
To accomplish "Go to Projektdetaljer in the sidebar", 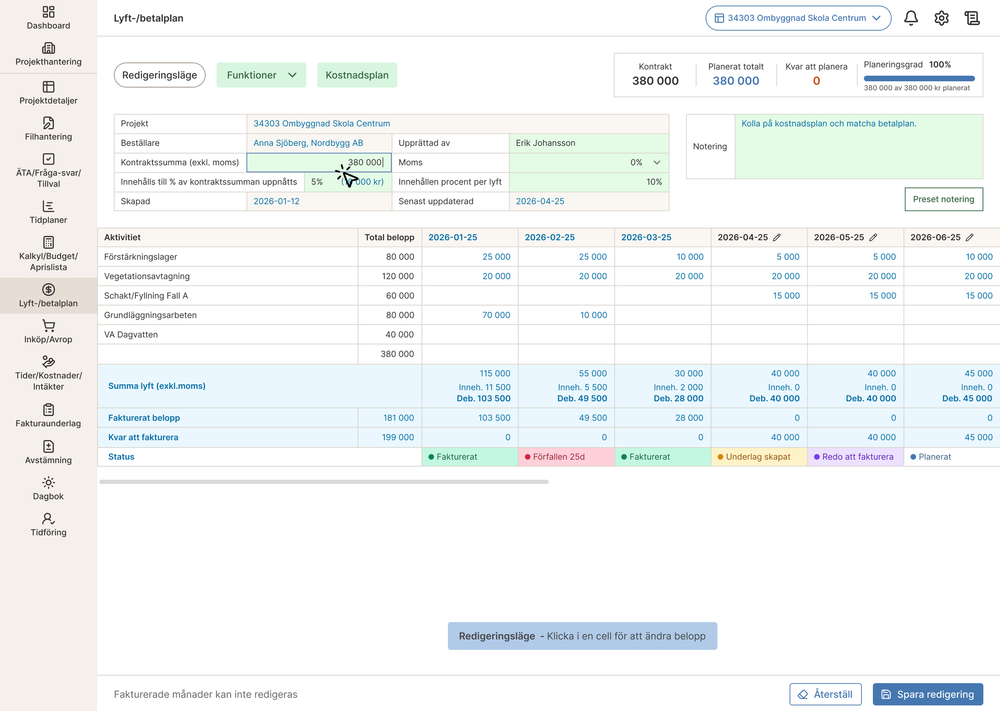I will (48, 93).
